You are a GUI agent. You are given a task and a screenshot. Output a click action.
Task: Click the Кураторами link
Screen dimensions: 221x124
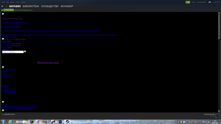15,23
